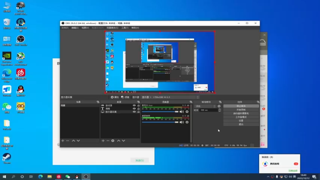Remove the selected scene with the minus icon
Viewport: 320px width, 180px height.
(x=68, y=141)
